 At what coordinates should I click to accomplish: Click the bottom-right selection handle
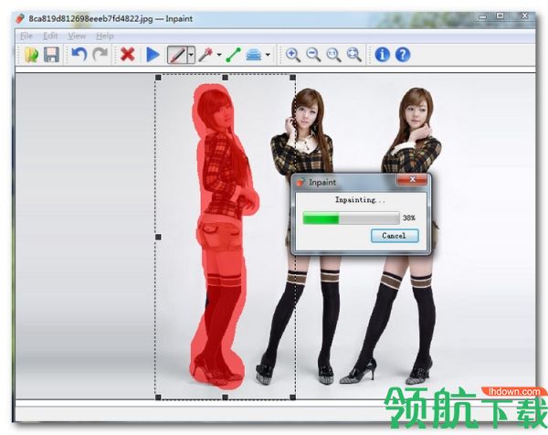293,398
